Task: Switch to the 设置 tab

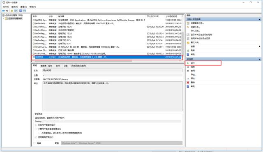Action: [66, 66]
